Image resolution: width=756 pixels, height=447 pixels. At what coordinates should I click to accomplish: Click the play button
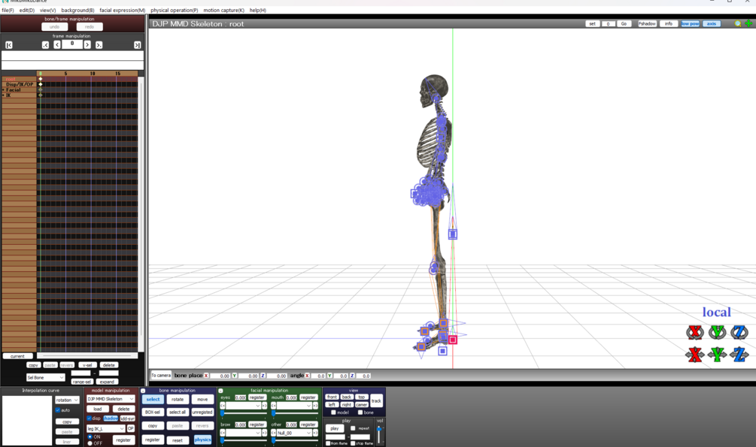(335, 428)
